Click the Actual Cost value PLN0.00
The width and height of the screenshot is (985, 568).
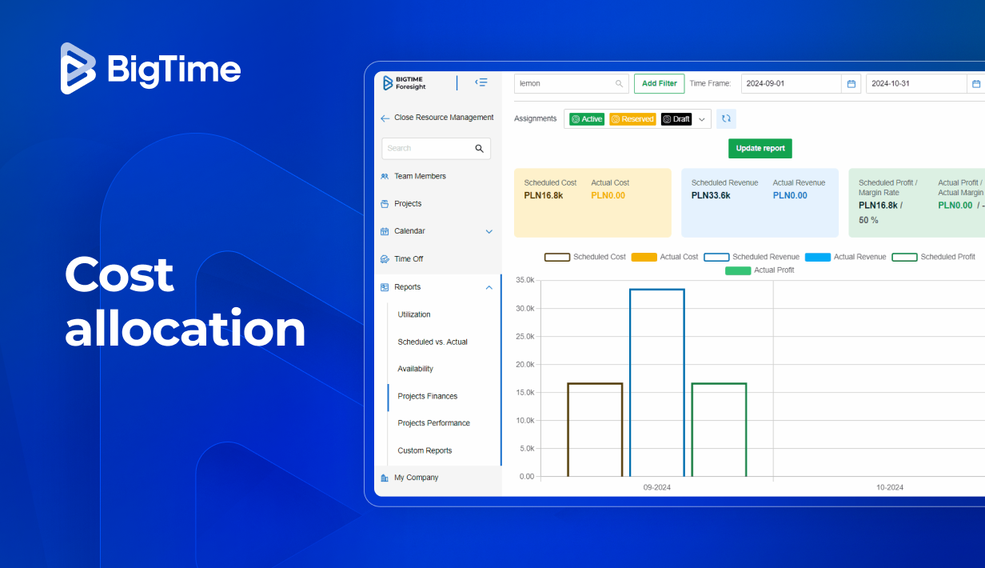[608, 195]
